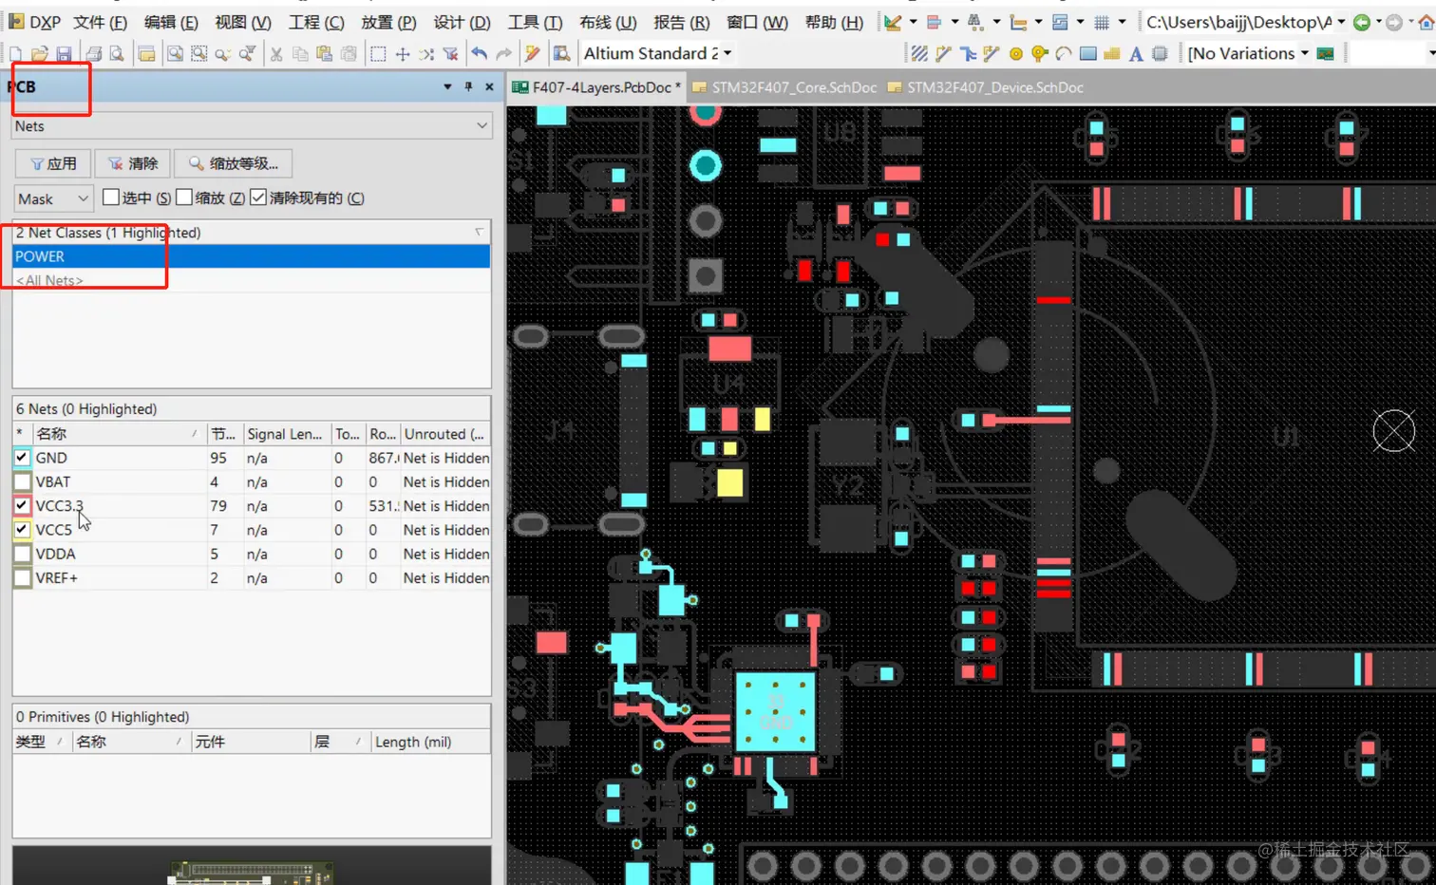This screenshot has width=1436, height=885.
Task: Pin the PCB panel with the pushpin icon
Action: [468, 86]
